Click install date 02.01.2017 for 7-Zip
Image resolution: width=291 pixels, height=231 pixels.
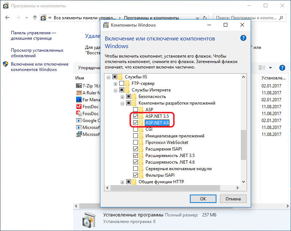click(271, 86)
